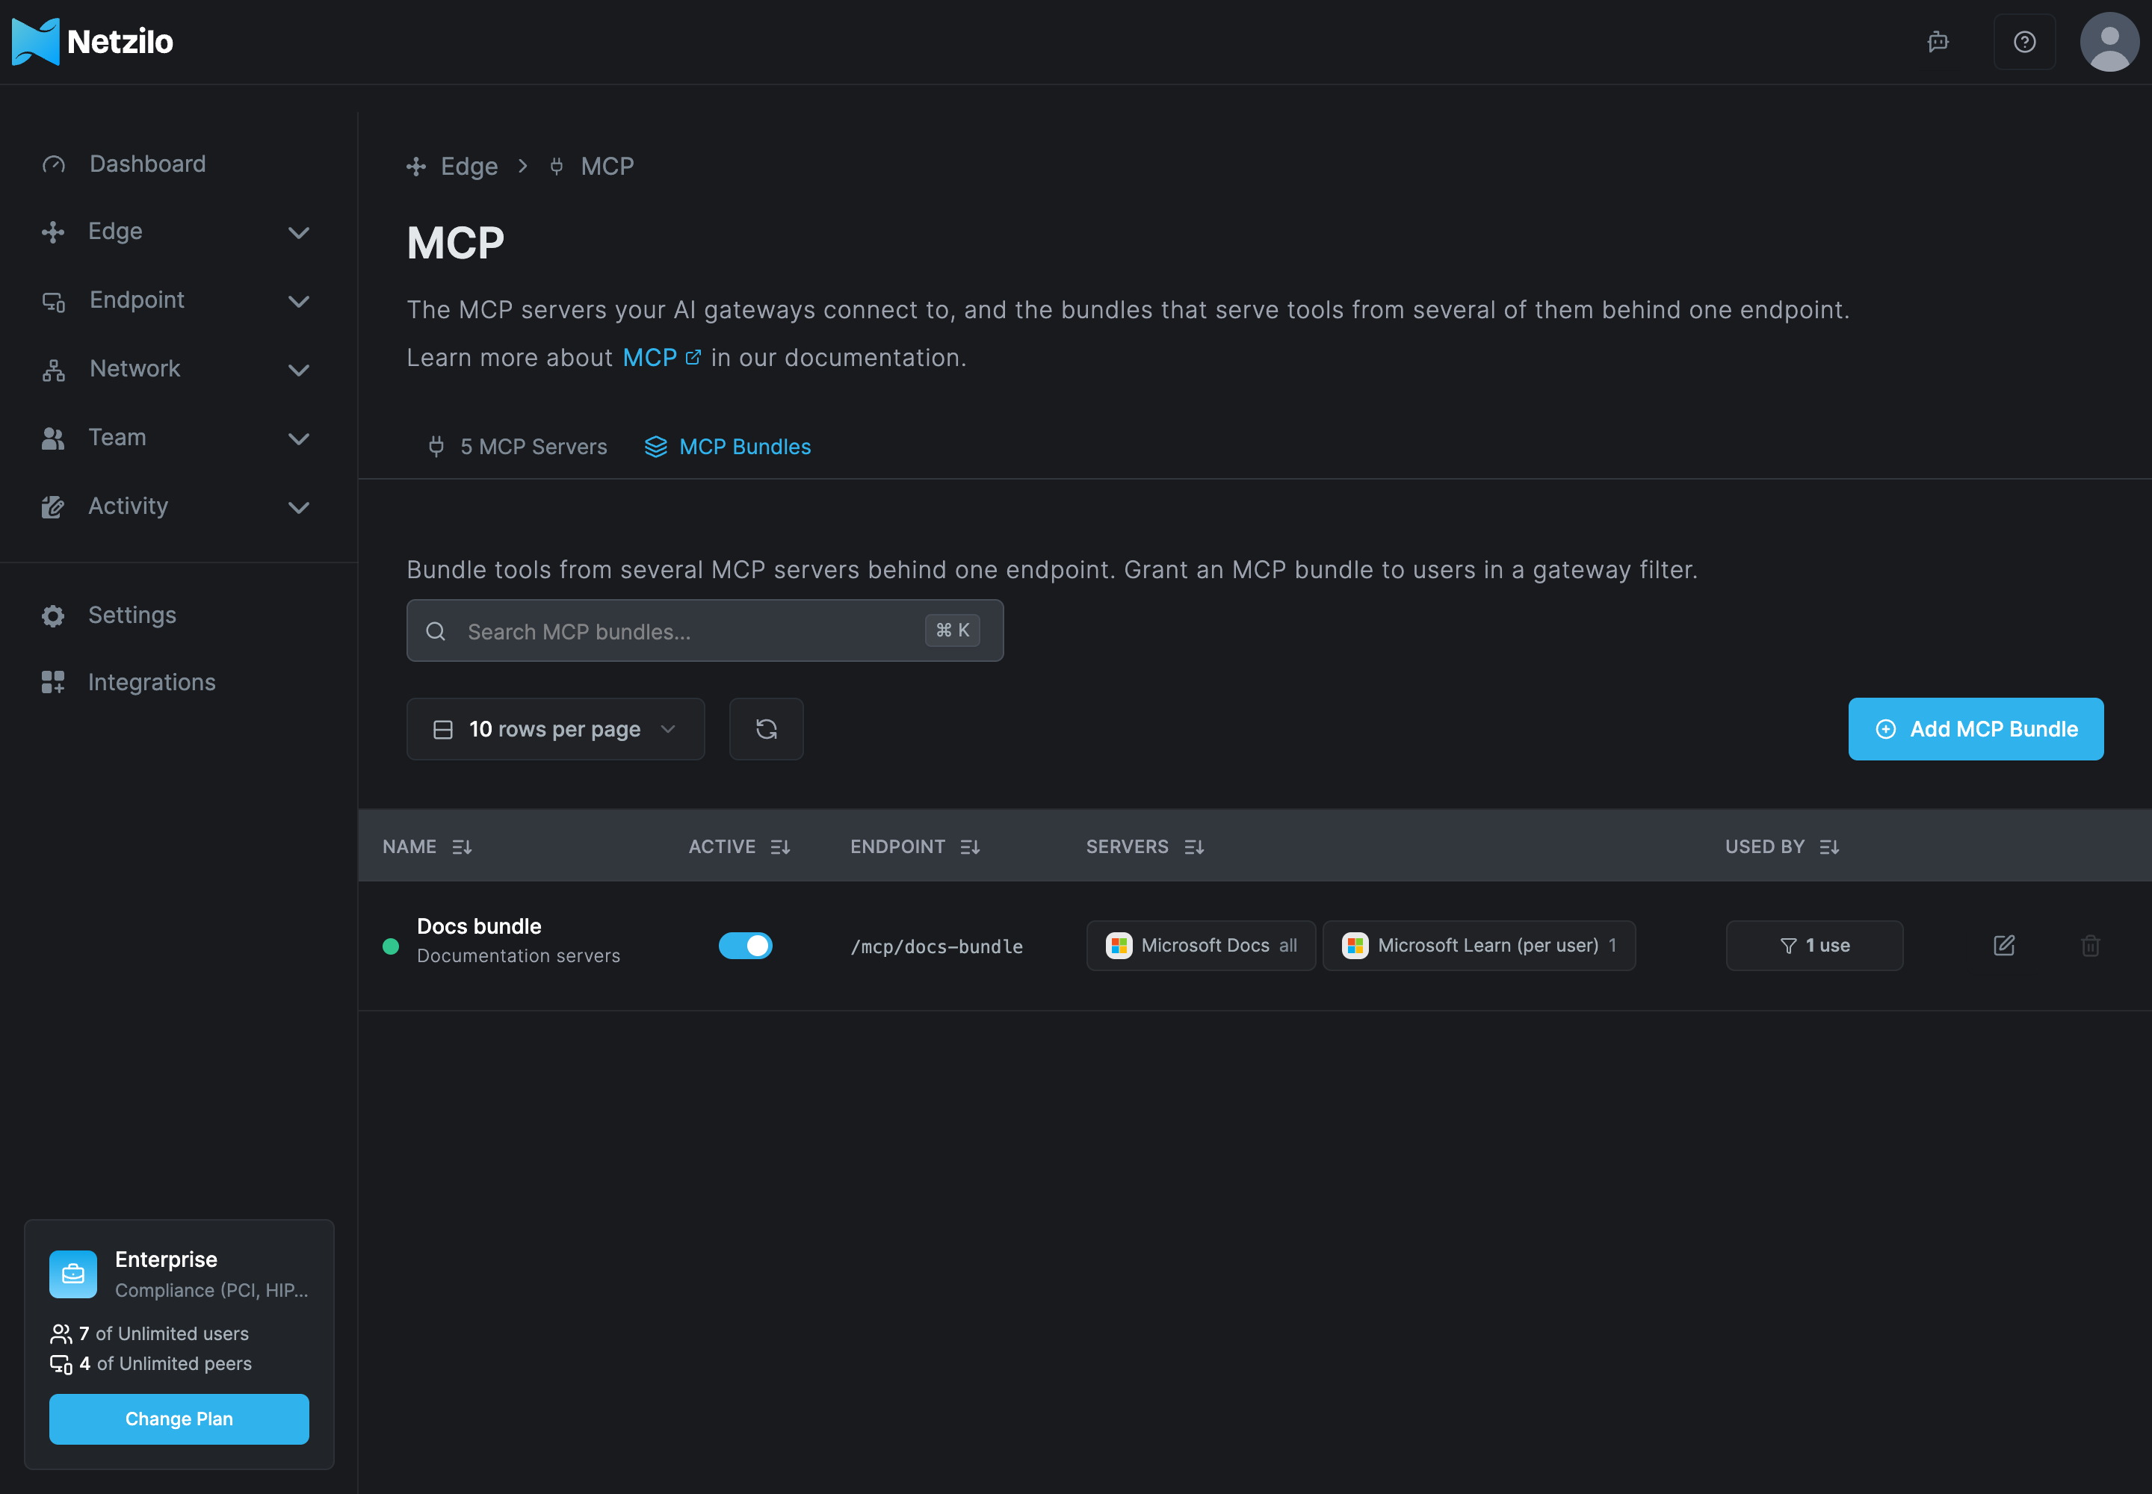Screen dimensions: 2152x1494
Task: Click the Activity sidebar icon
Action: pos(53,507)
